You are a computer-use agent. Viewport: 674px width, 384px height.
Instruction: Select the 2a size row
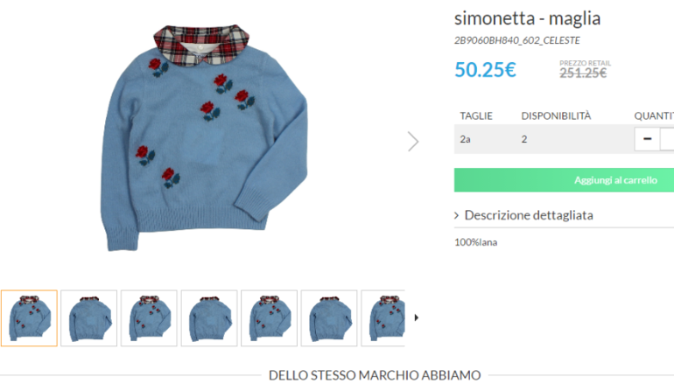[564, 139]
